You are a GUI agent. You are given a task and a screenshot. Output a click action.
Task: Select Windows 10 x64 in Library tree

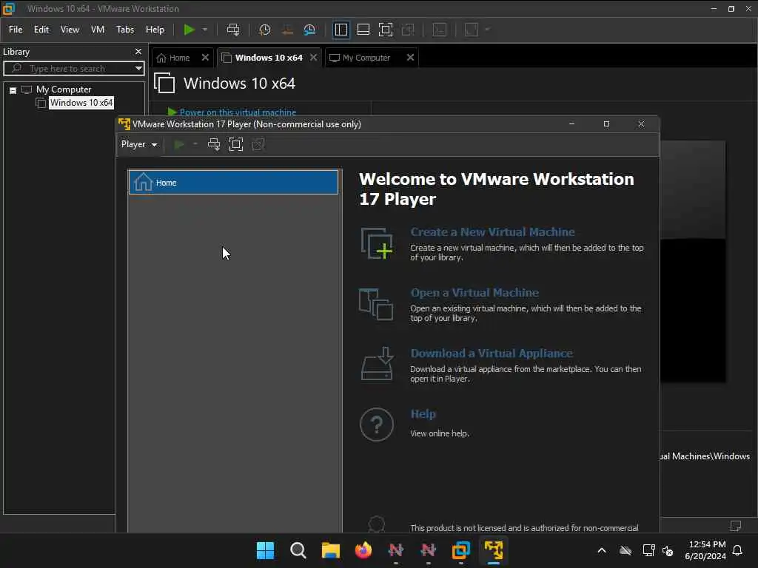[x=81, y=102]
